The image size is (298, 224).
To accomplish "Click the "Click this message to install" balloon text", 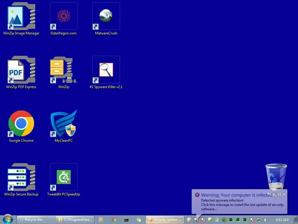I will tap(242, 207).
